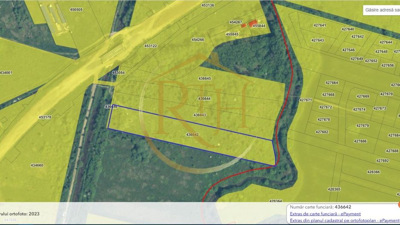This screenshot has width=400, height=225.
Task: Click parcel label 427664
Action: coord(331,83)
